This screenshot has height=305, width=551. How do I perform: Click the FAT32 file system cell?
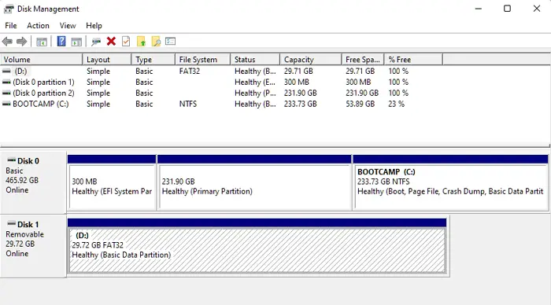coord(190,72)
